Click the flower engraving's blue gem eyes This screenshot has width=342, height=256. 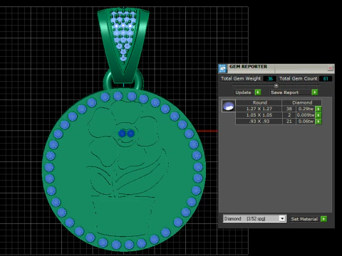[126, 134]
